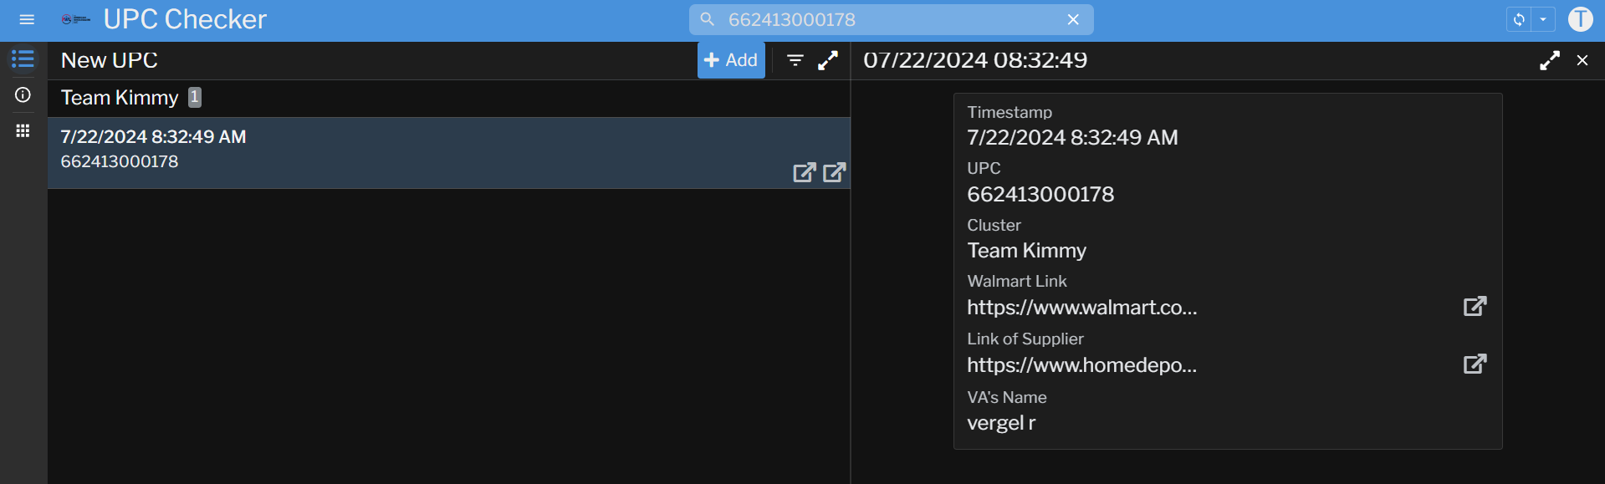This screenshot has width=1605, height=484.
Task: Open the filter options icon
Action: coord(795,60)
